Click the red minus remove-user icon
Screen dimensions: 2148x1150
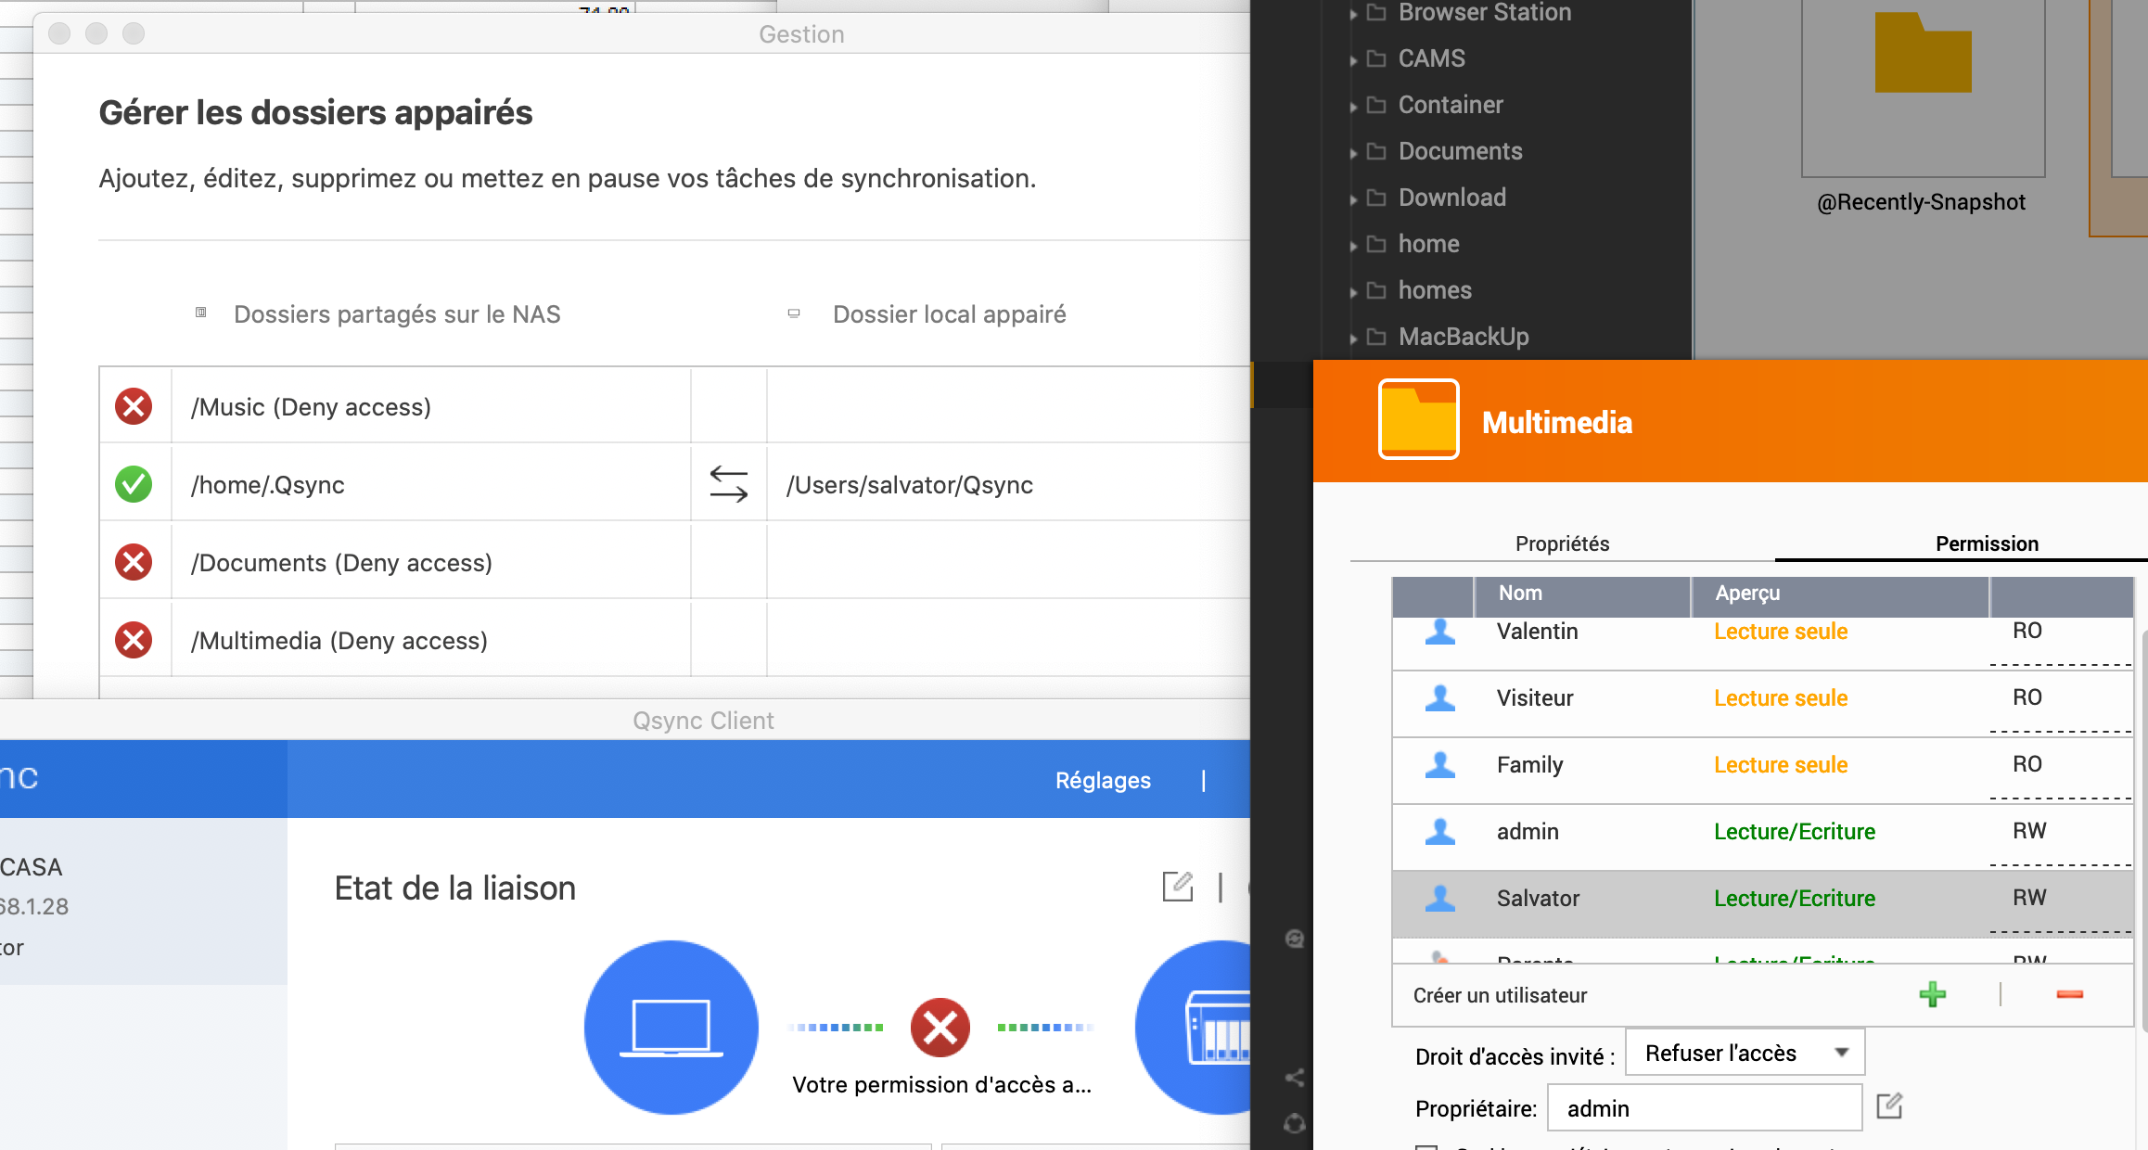pyautogui.click(x=2069, y=995)
